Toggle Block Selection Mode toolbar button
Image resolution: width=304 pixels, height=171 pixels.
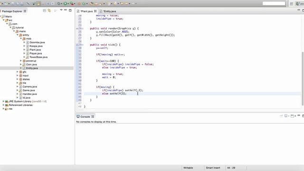click(48, 3)
